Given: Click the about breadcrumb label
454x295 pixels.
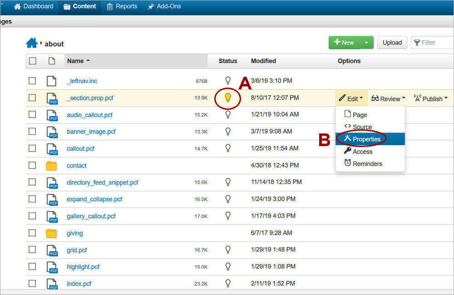Looking at the screenshot, I should coord(54,44).
